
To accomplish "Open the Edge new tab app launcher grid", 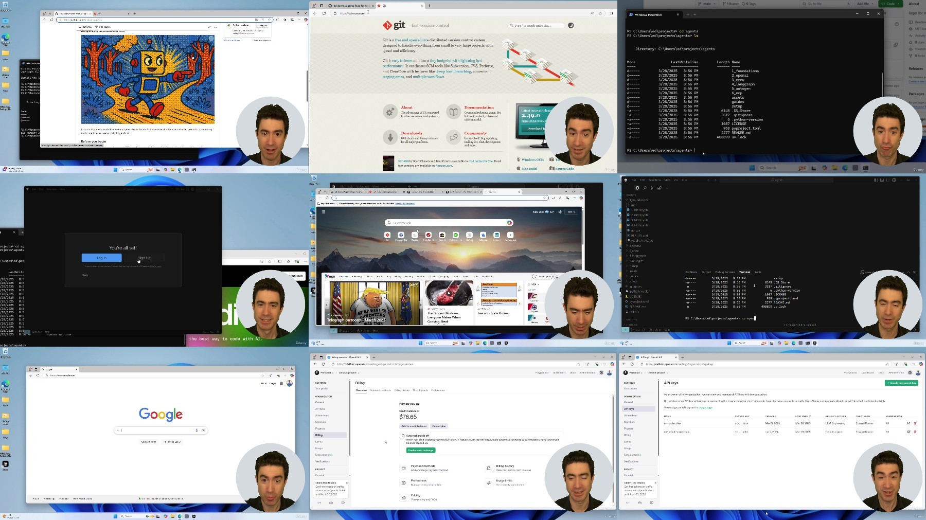I will click(323, 211).
